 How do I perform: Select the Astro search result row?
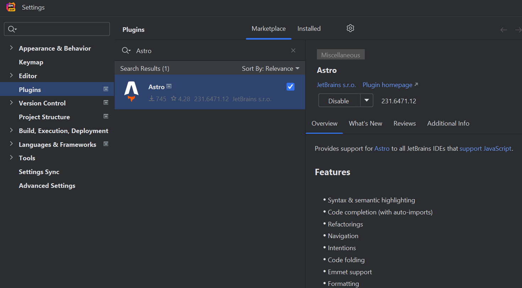[210, 92]
